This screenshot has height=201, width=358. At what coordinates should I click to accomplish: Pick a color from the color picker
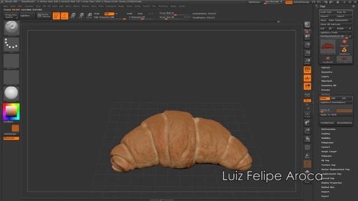11,112
